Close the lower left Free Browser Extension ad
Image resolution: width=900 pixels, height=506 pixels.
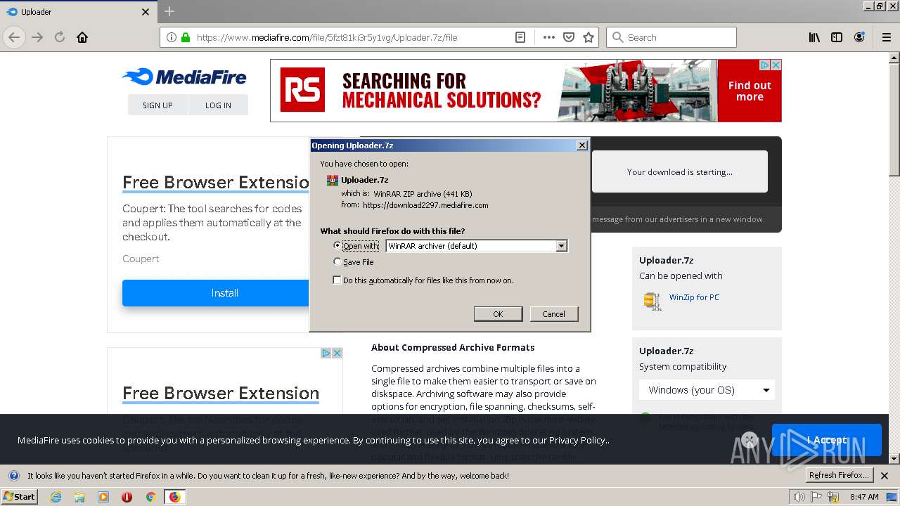(337, 353)
